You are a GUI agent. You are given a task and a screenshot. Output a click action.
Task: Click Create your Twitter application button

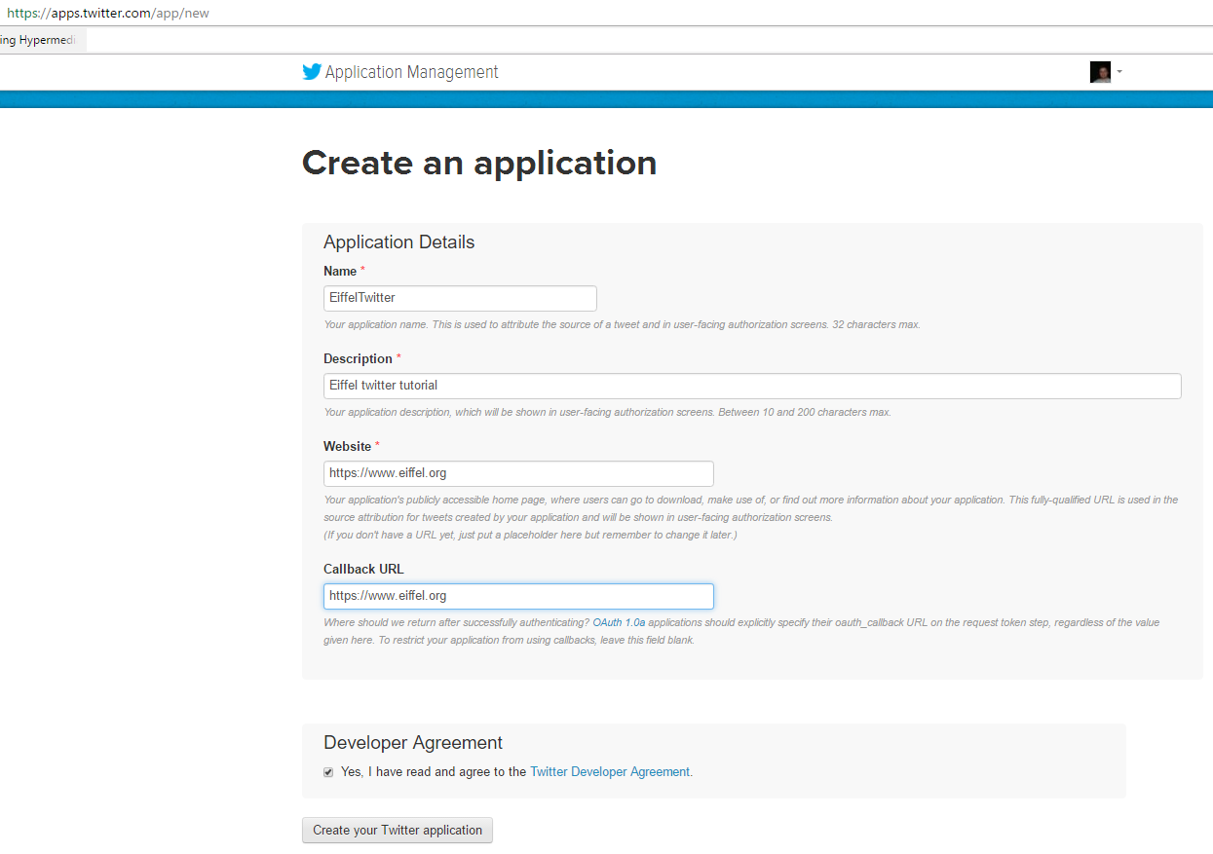pos(398,831)
